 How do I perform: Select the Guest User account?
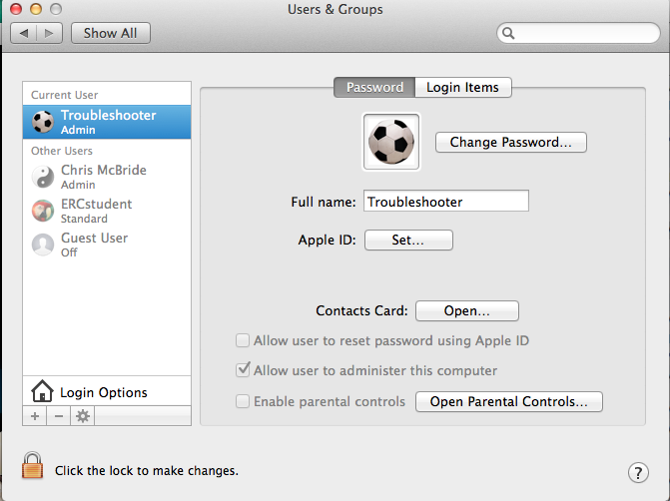pos(92,245)
